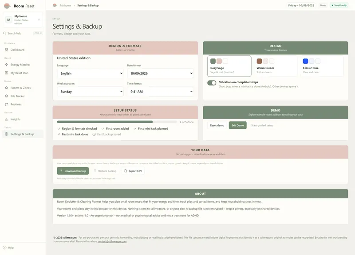Open the contact@stillmeasure.com link
The image size is (355, 255).
tap(112, 241)
